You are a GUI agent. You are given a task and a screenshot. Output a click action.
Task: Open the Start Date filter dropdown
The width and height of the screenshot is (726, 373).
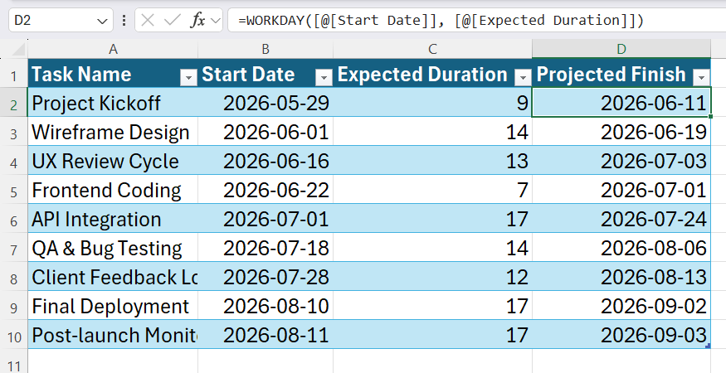[x=324, y=78]
